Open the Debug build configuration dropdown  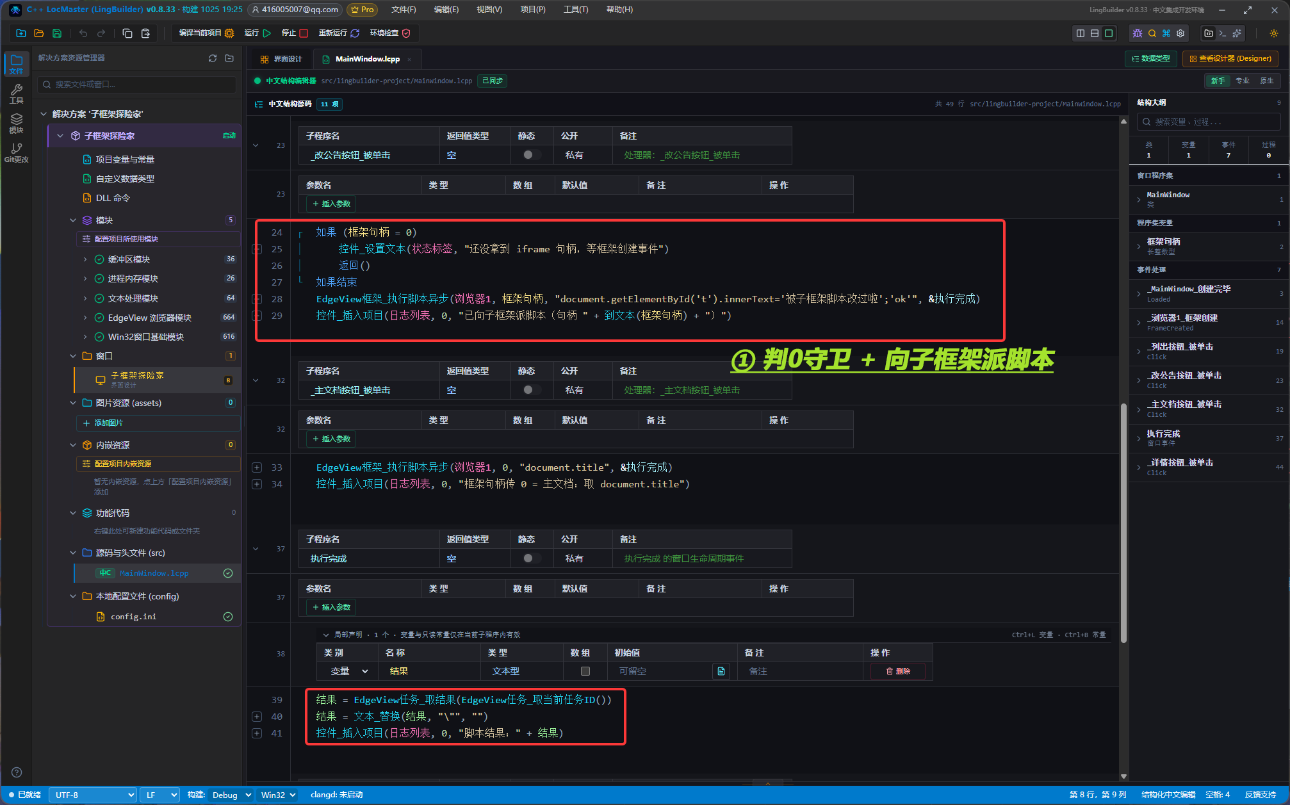pyautogui.click(x=230, y=795)
